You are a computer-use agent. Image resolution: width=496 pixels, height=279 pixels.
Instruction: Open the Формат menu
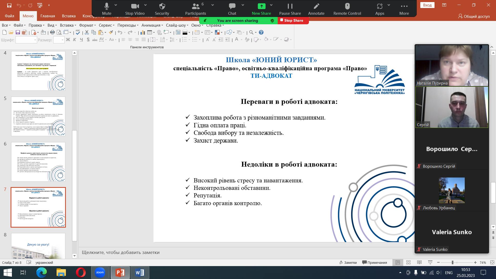click(x=87, y=25)
